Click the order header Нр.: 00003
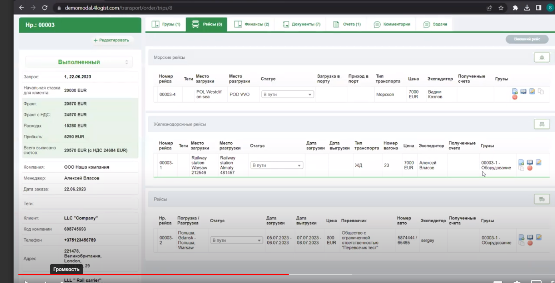This screenshot has width=555, height=283. tap(80, 25)
